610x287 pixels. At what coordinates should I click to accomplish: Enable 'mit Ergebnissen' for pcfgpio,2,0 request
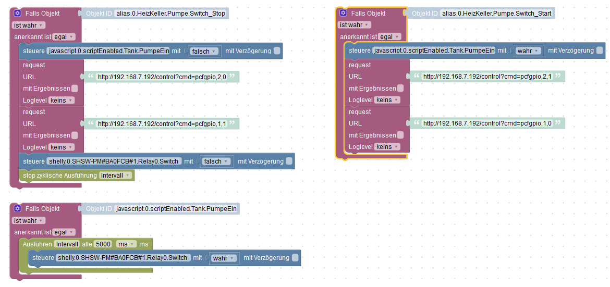point(75,88)
